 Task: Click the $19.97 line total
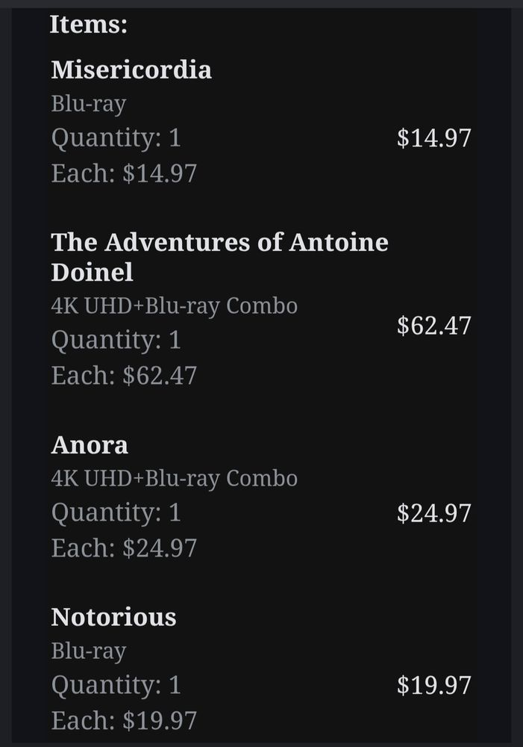[433, 686]
